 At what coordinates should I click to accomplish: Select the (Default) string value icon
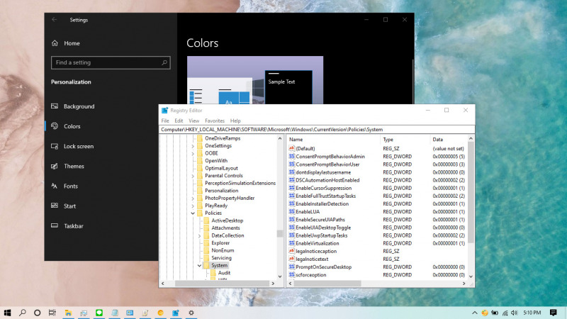tap(291, 148)
